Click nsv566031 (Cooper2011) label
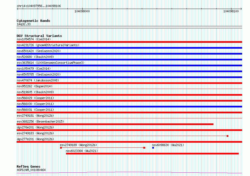 (x=35, y=110)
